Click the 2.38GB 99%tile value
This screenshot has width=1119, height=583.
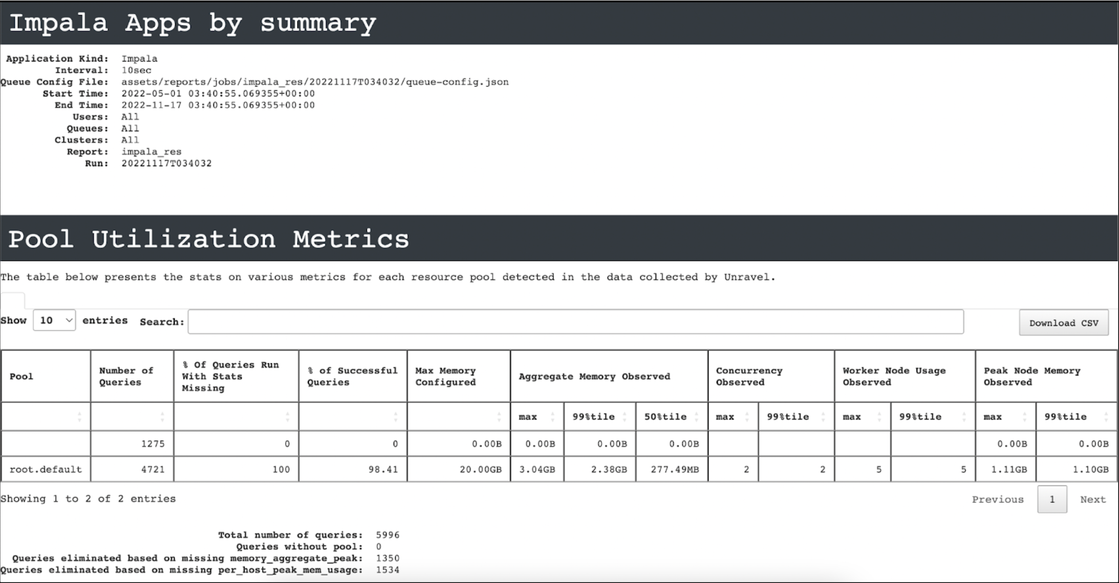tap(609, 469)
